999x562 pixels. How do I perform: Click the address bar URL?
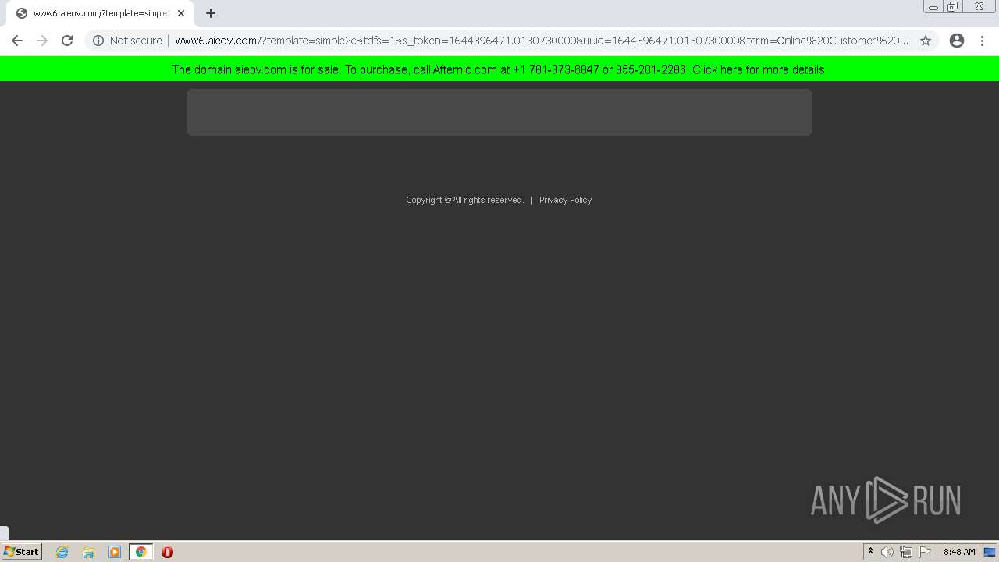click(542, 41)
